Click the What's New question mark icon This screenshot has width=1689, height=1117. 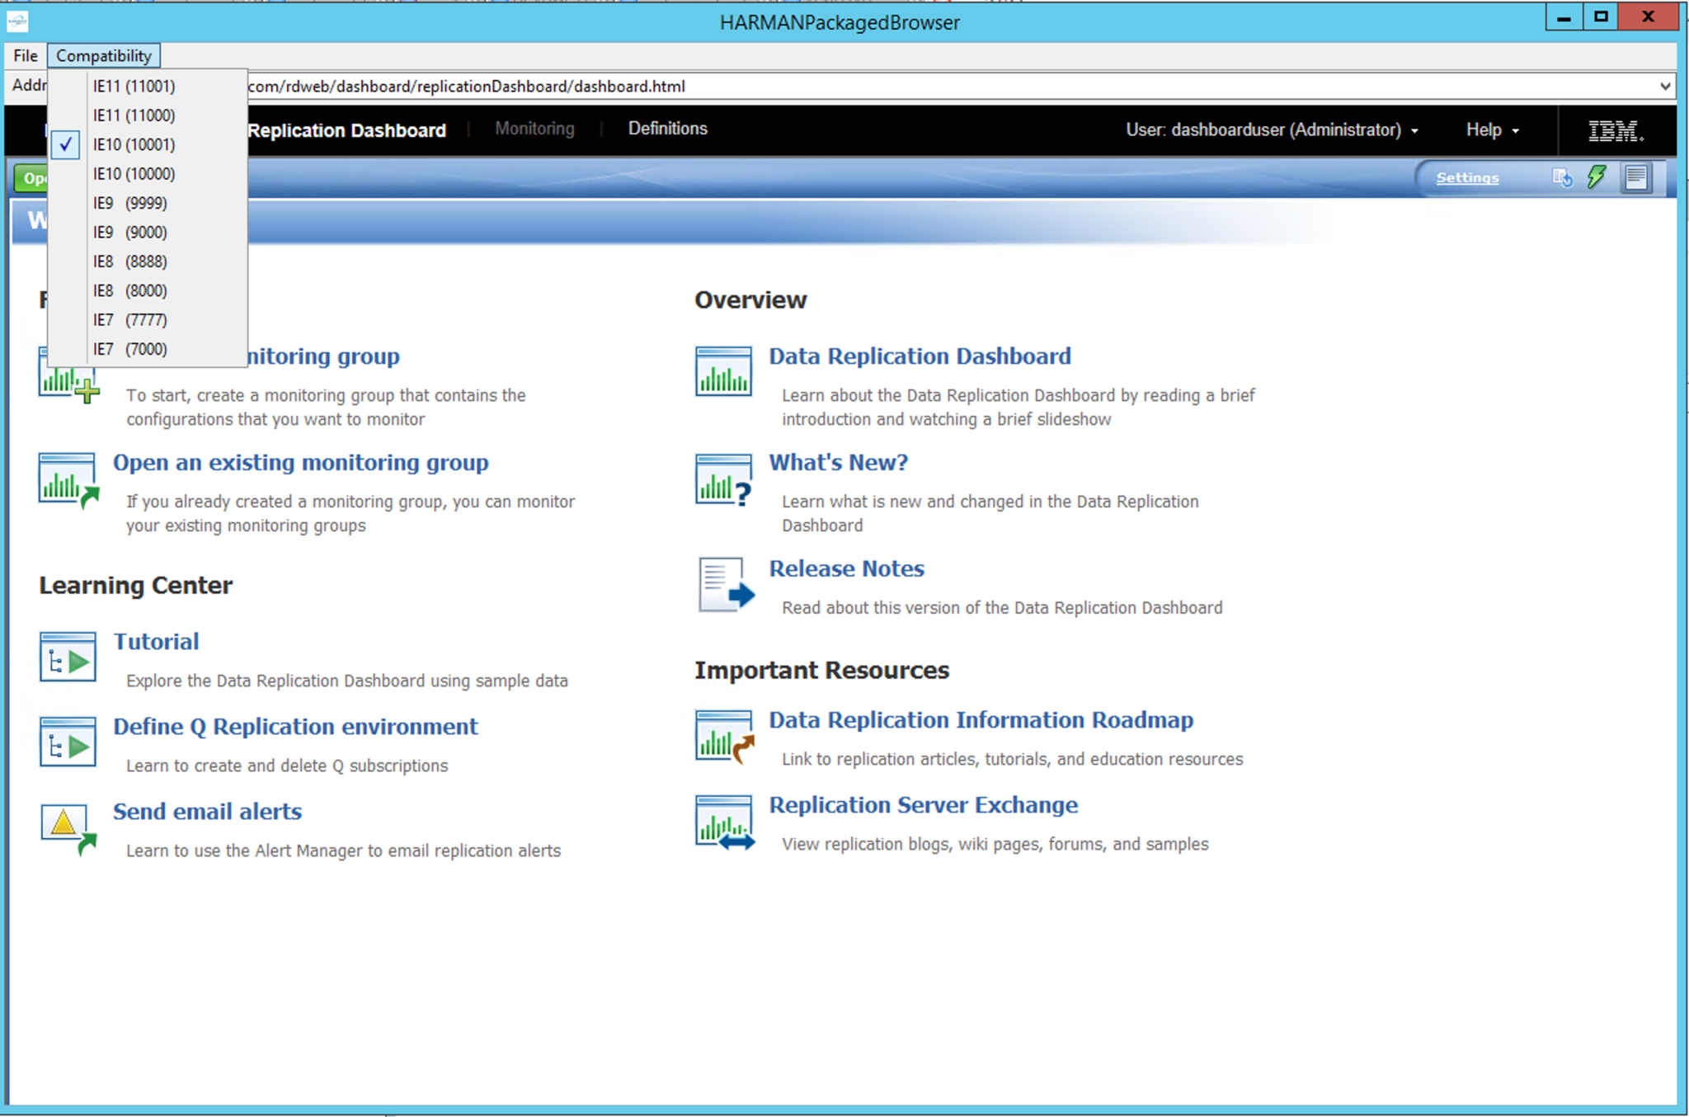coord(723,479)
